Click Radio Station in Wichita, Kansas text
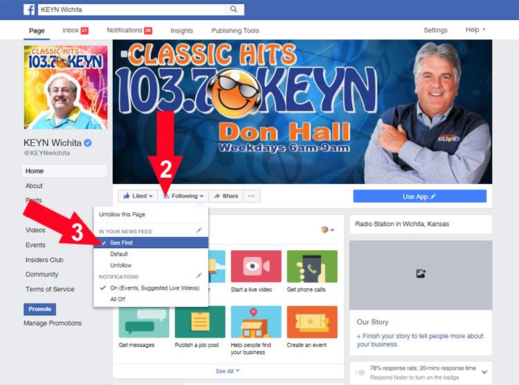 click(402, 224)
